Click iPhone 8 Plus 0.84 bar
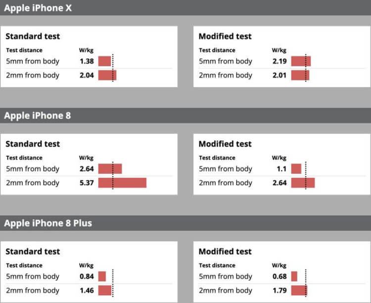Screen dimensions: 371x303 102,276
